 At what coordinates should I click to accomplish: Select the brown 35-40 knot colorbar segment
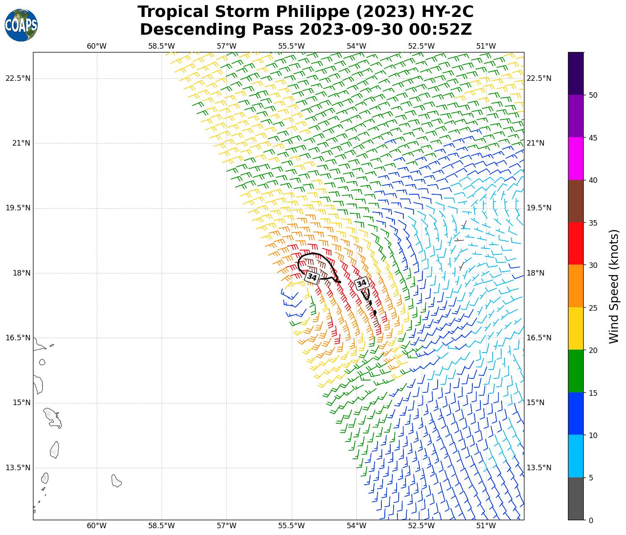[x=576, y=201]
